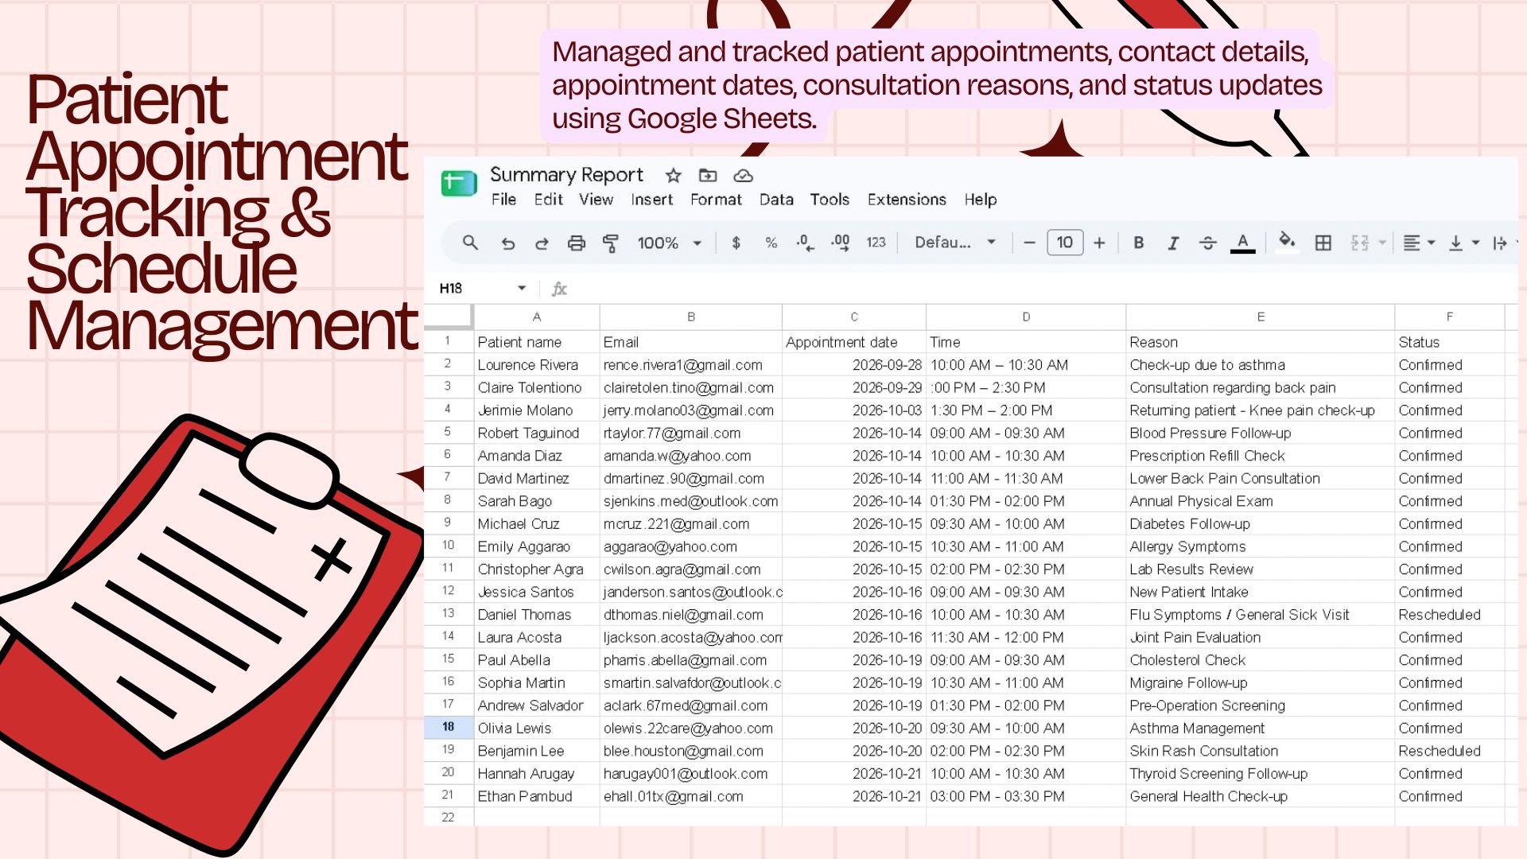Open the borders tool
1527x859 pixels.
[x=1323, y=243]
